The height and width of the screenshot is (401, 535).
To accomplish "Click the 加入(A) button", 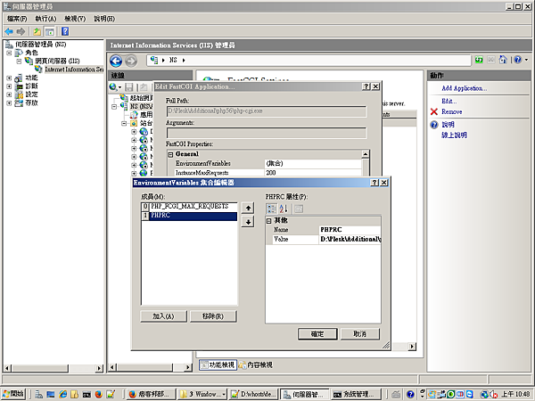I will coord(163,315).
